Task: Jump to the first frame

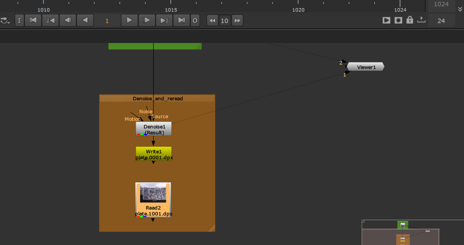Action: pos(33,20)
